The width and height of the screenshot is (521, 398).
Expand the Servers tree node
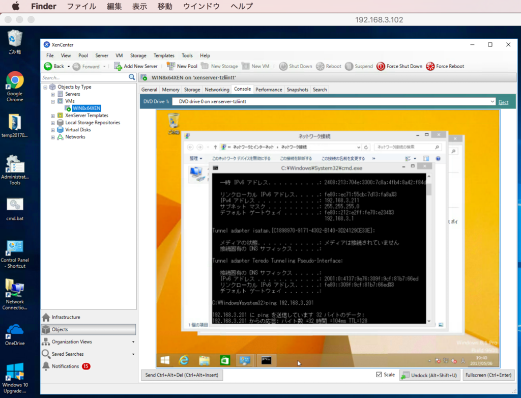coord(53,95)
